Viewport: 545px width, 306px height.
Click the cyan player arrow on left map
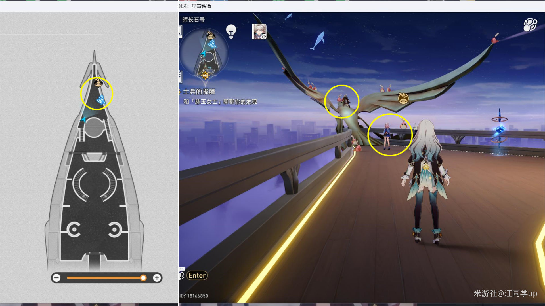tap(83, 119)
